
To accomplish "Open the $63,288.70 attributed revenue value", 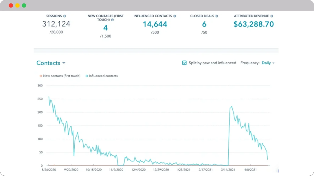I will [254, 24].
